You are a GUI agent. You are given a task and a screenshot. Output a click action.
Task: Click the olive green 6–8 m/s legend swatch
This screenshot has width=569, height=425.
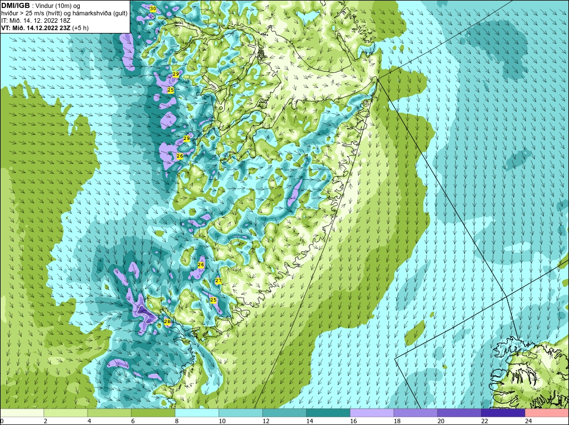(153, 412)
